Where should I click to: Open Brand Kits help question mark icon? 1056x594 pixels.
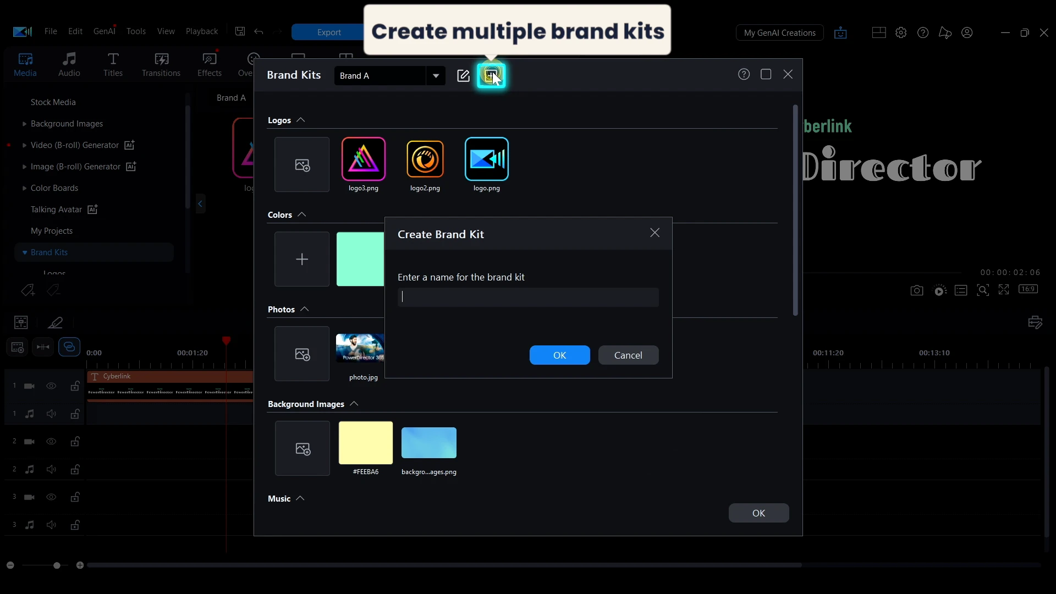(x=744, y=74)
